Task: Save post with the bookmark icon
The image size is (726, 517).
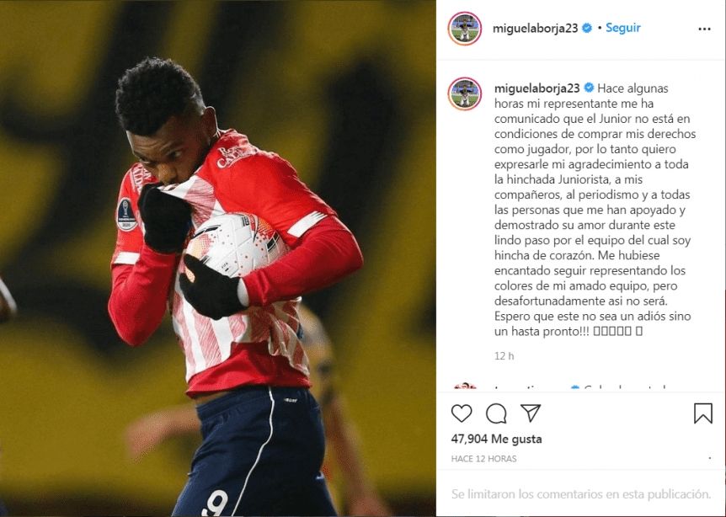Action: [703, 413]
